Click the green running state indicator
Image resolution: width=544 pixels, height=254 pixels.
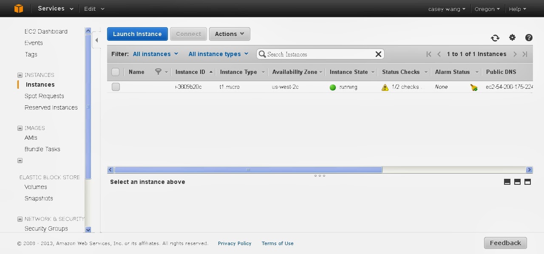click(333, 87)
